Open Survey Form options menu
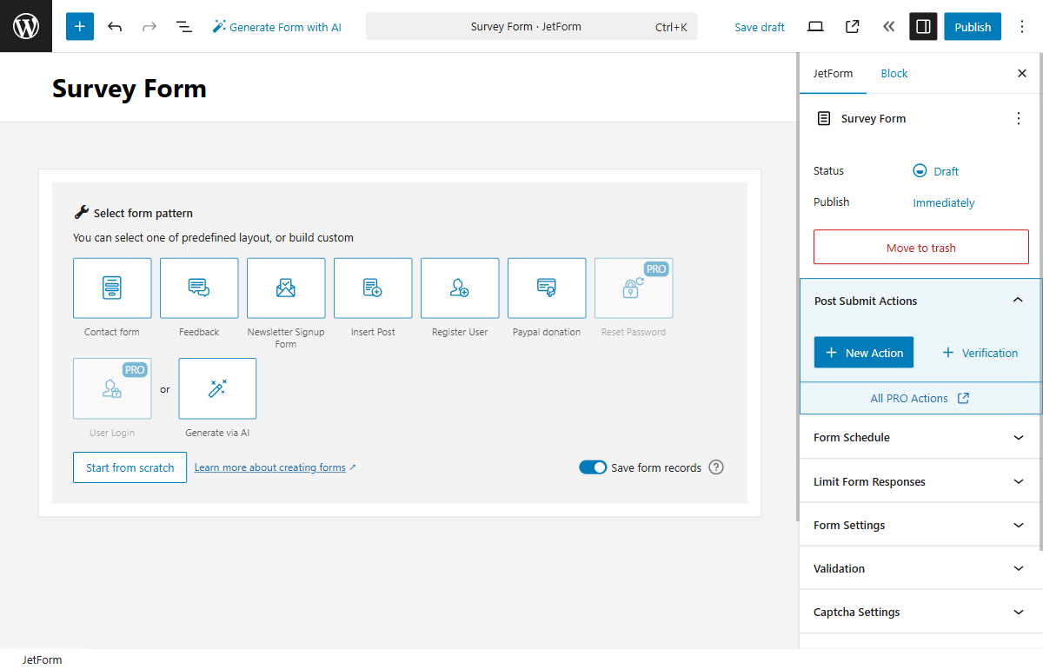 [x=1018, y=118]
